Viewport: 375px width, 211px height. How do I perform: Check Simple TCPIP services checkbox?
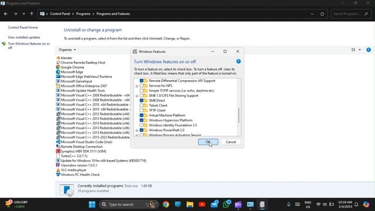142,91
